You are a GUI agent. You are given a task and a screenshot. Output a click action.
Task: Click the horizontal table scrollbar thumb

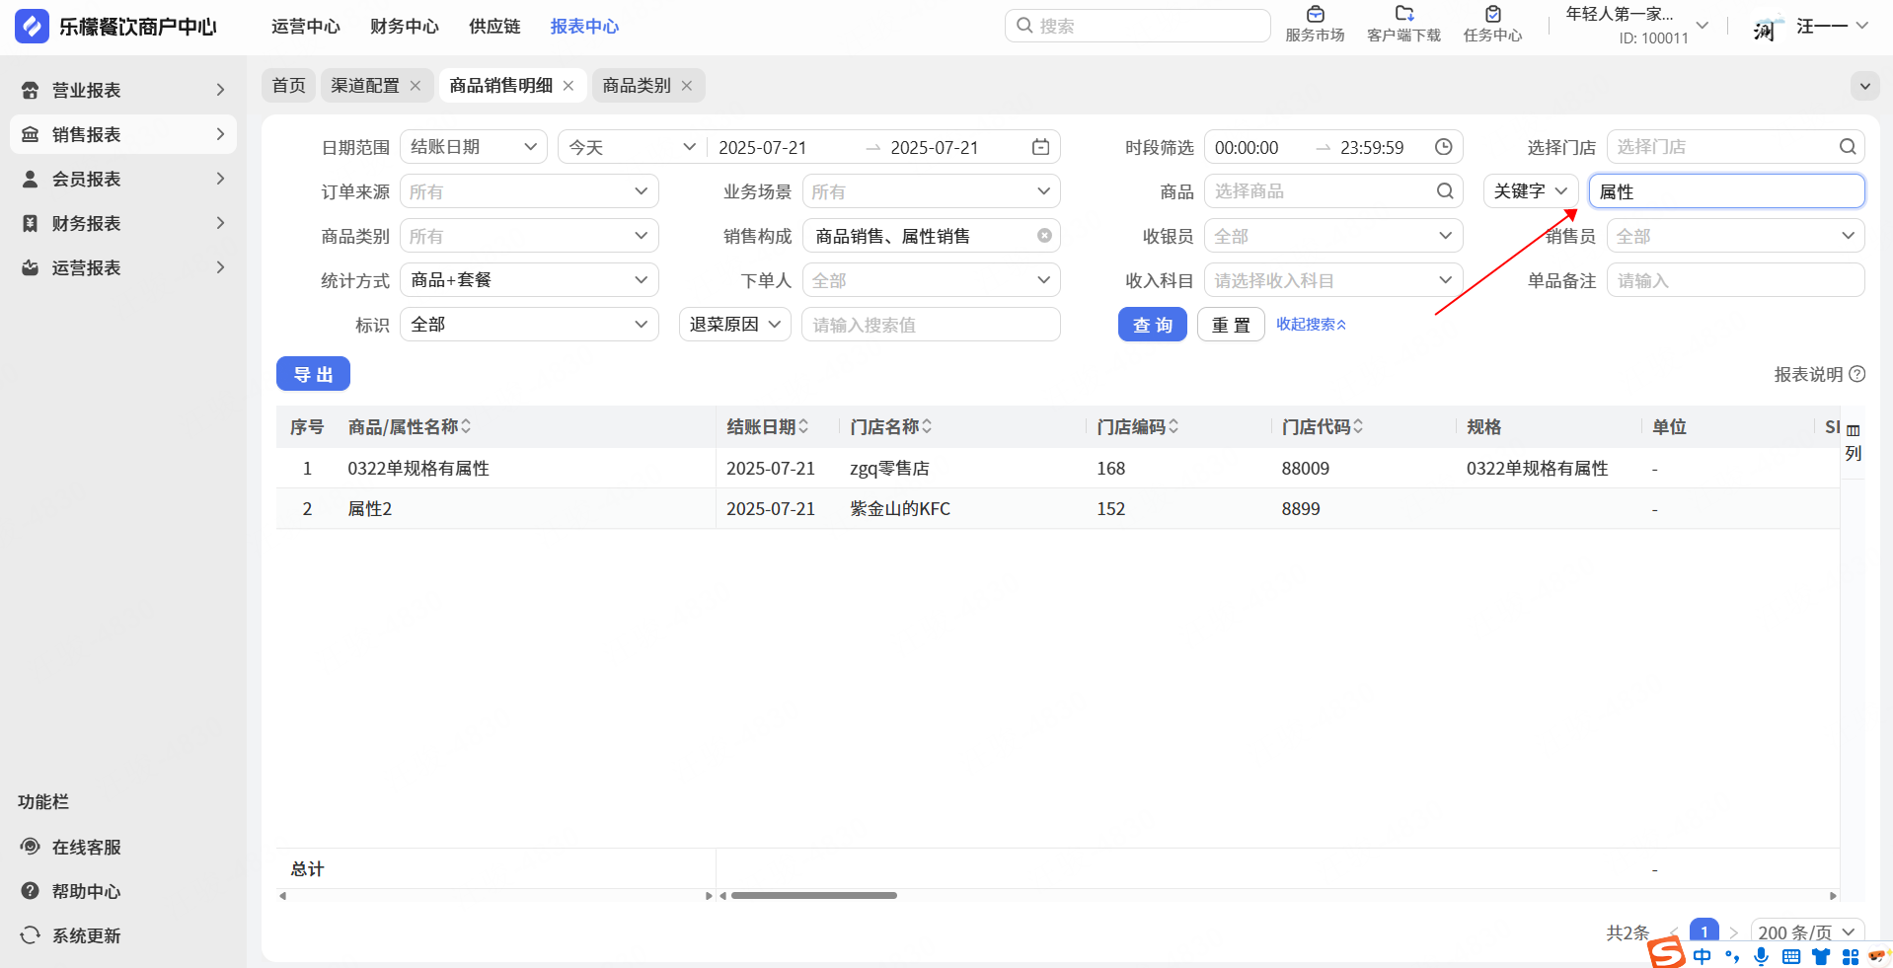(814, 896)
